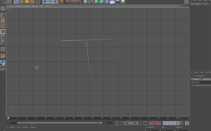The height and width of the screenshot is (131, 211).
Task: Click the recent tools icon after Rotate
Action: [x=38, y=1]
